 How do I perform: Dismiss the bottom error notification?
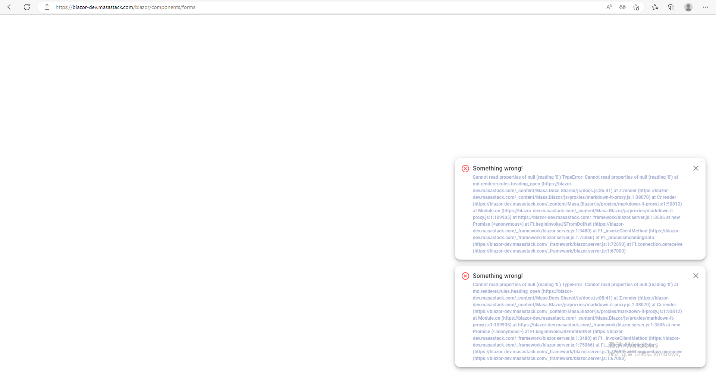tap(695, 276)
